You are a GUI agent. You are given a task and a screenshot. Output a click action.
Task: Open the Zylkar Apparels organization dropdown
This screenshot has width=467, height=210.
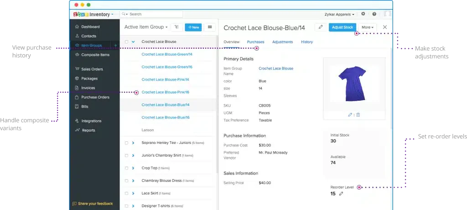[339, 14]
